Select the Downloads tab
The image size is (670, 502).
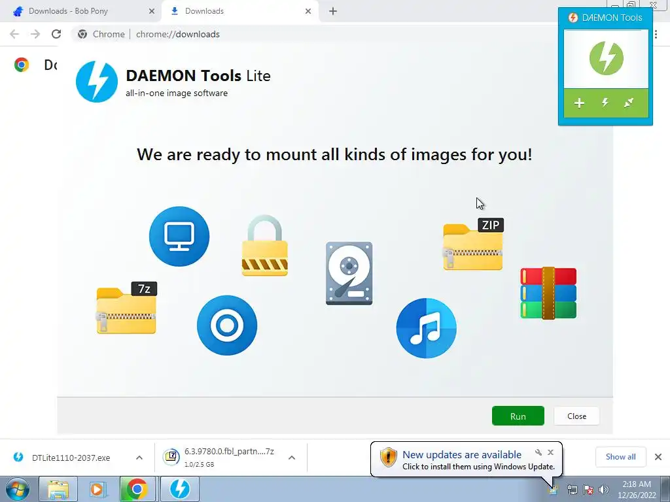tap(239, 11)
